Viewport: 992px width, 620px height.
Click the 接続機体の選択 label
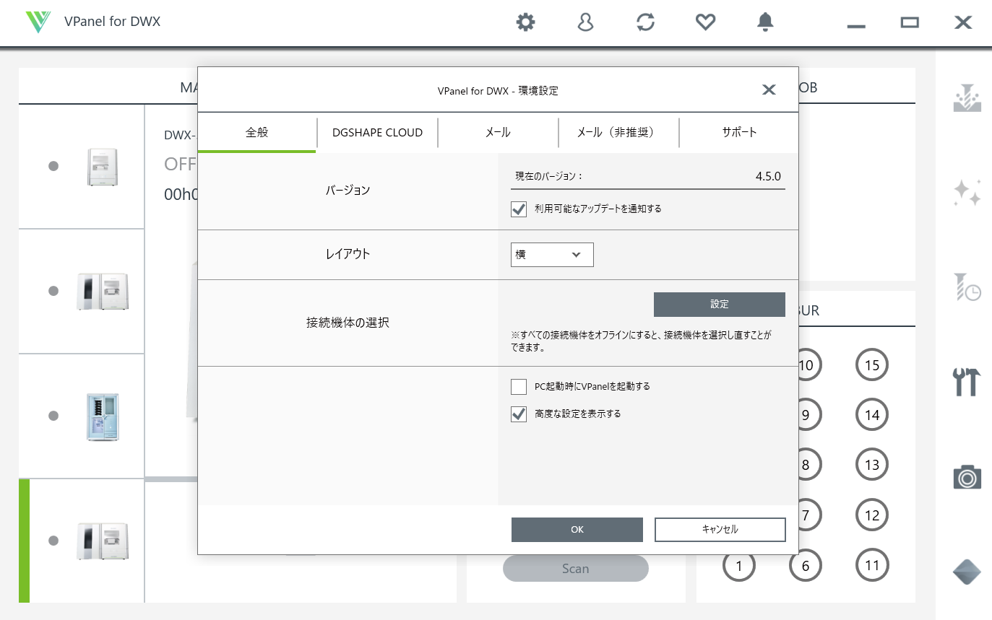coord(348,323)
